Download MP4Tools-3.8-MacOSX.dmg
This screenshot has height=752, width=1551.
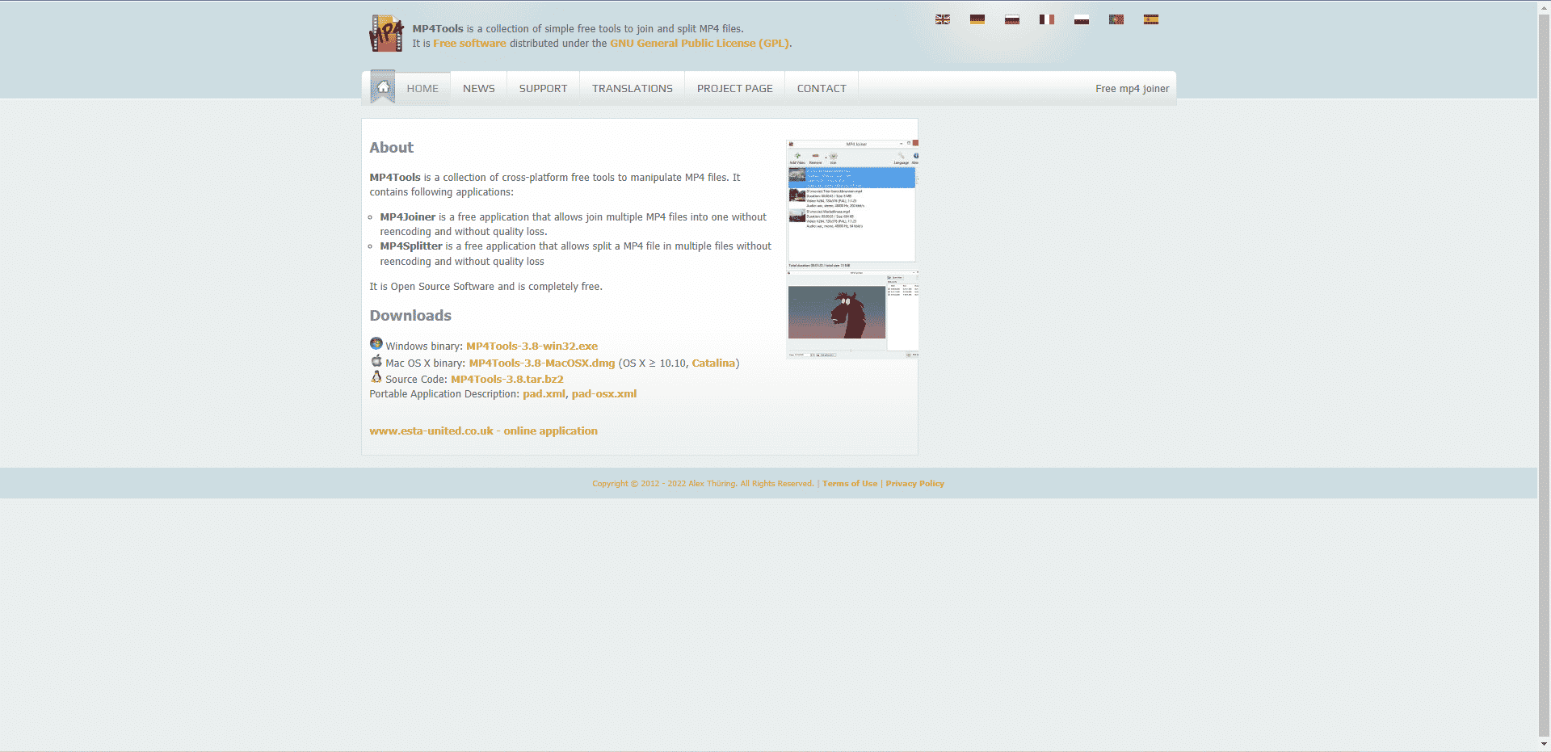coord(542,363)
